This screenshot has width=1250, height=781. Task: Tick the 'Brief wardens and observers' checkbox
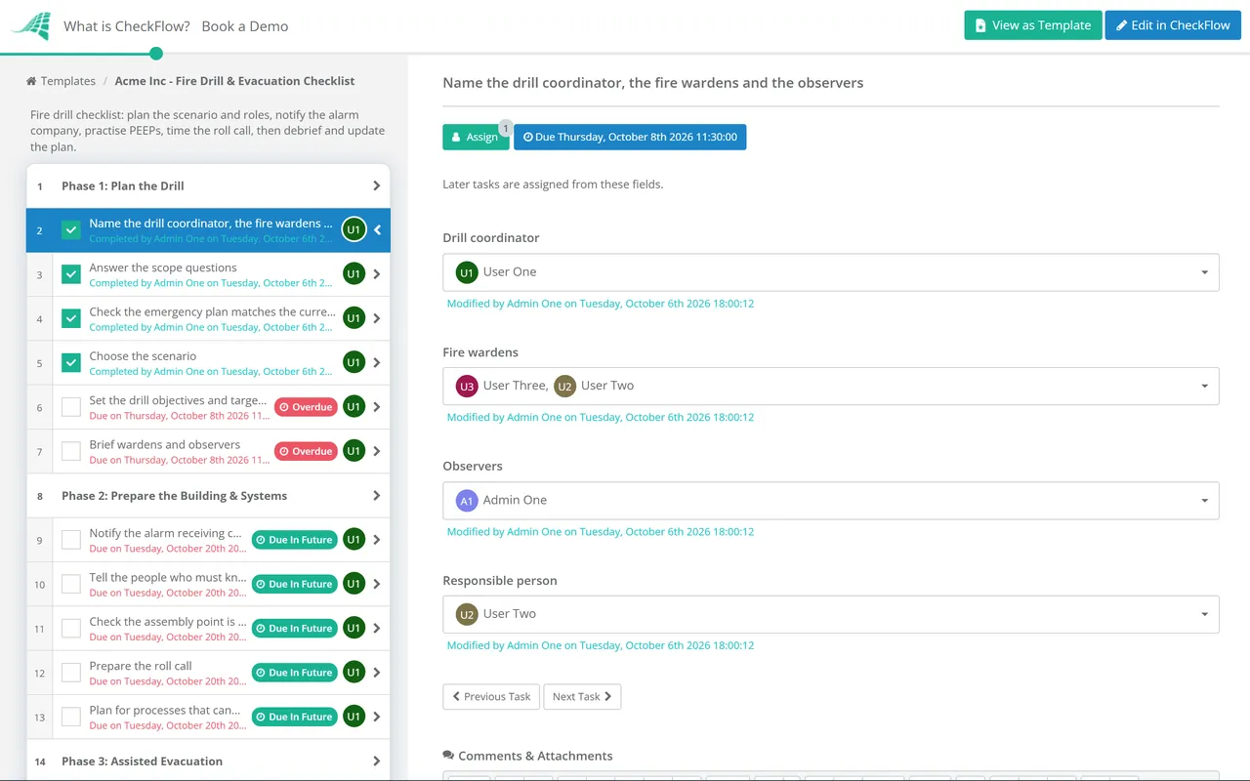pyautogui.click(x=71, y=451)
